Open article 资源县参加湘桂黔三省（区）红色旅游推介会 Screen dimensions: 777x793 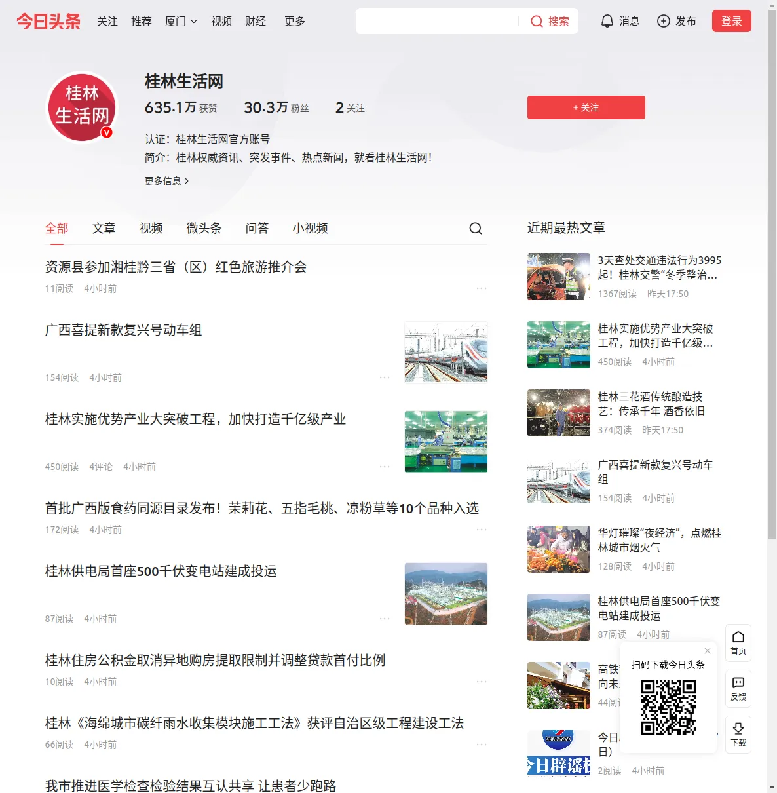176,267
